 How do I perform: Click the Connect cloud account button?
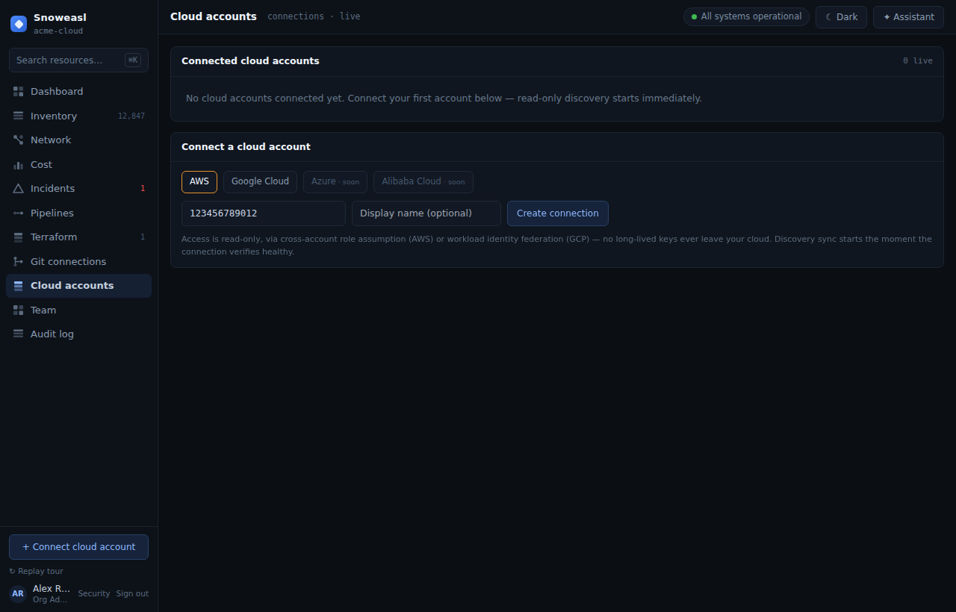[78, 547]
